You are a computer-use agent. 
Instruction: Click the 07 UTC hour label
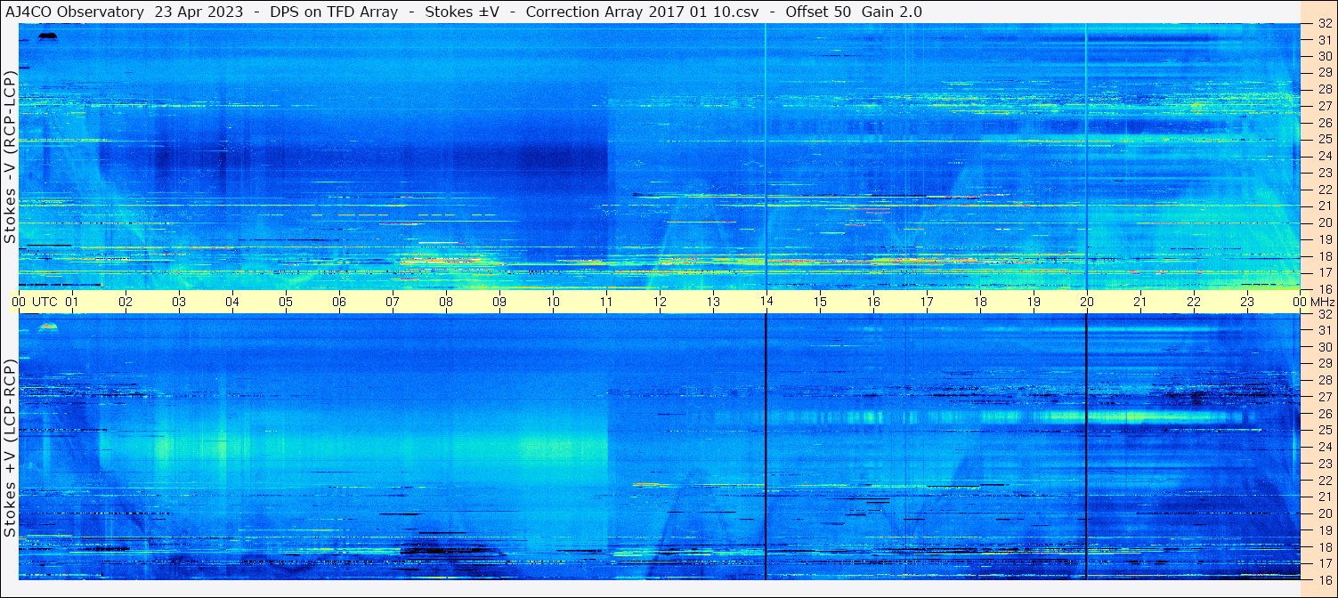(x=393, y=302)
